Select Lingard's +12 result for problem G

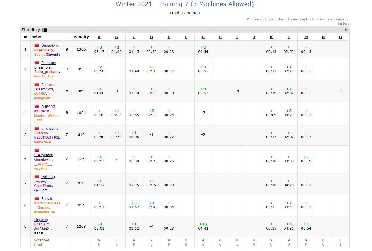point(203,226)
